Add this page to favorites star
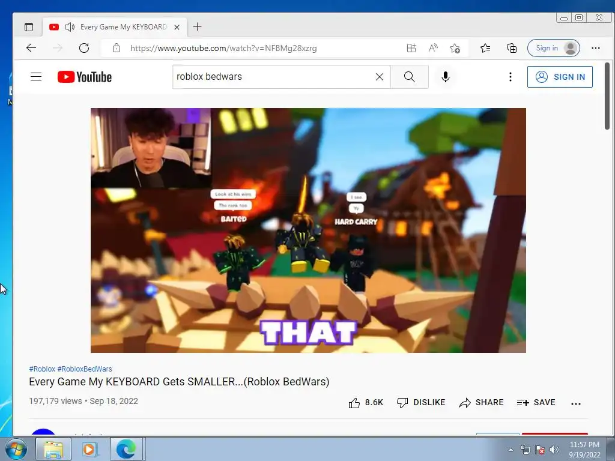 pos(455,48)
